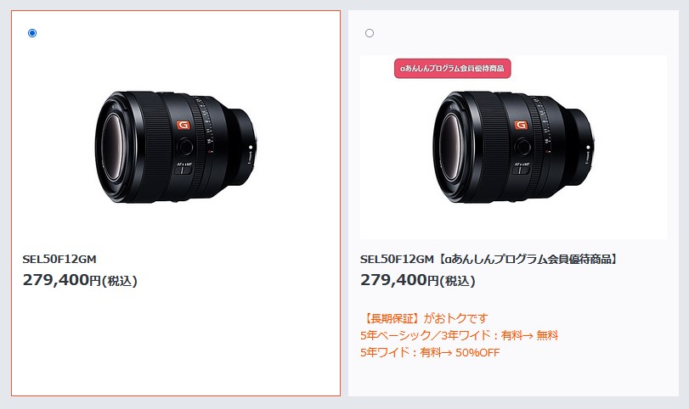Click the round focus hold button on right lens
The image size is (689, 409).
click(522, 147)
